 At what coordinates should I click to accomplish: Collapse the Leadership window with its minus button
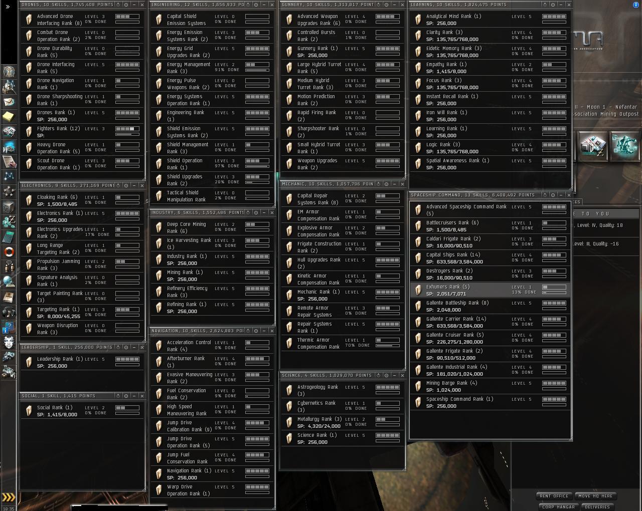click(x=134, y=347)
